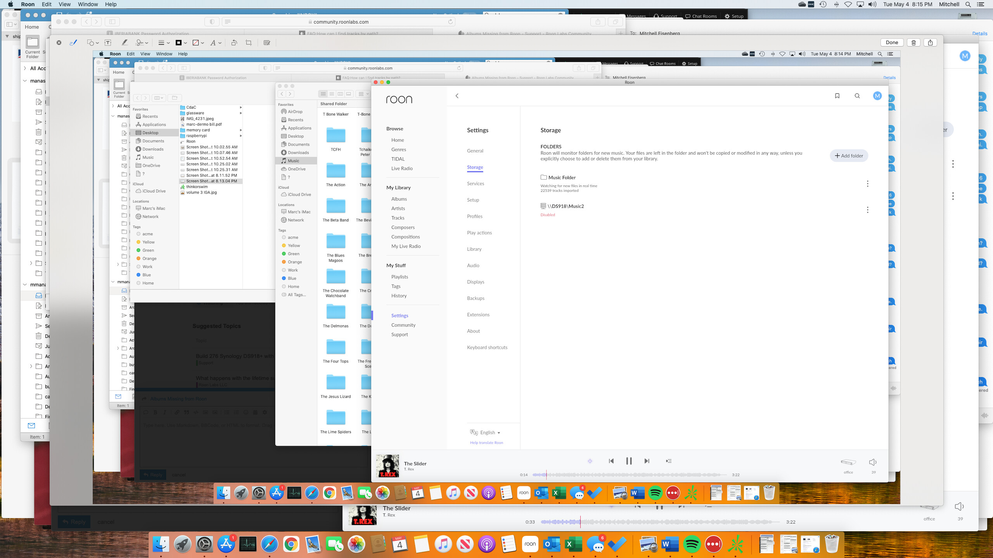This screenshot has height=558, width=993.
Task: Open Safari from the bottom Dock
Action: tap(270, 544)
